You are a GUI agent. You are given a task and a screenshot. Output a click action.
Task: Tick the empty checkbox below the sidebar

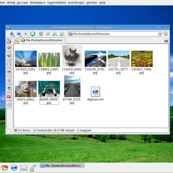(x=9, y=131)
